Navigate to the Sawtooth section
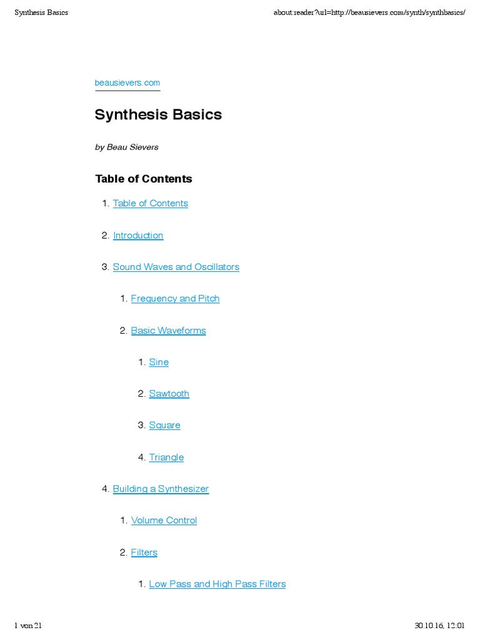 169,394
